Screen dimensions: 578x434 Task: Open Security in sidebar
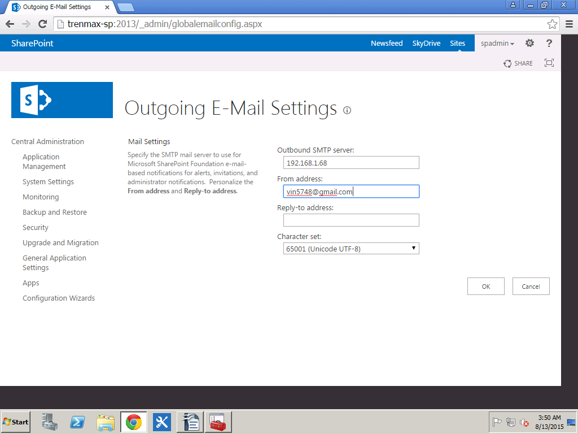[x=36, y=227]
